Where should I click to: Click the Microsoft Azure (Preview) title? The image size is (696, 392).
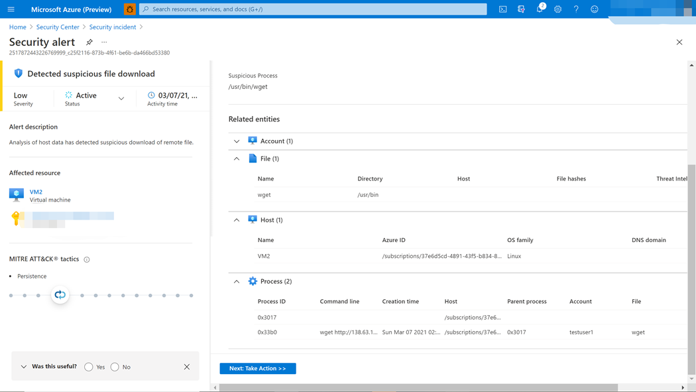71,9
